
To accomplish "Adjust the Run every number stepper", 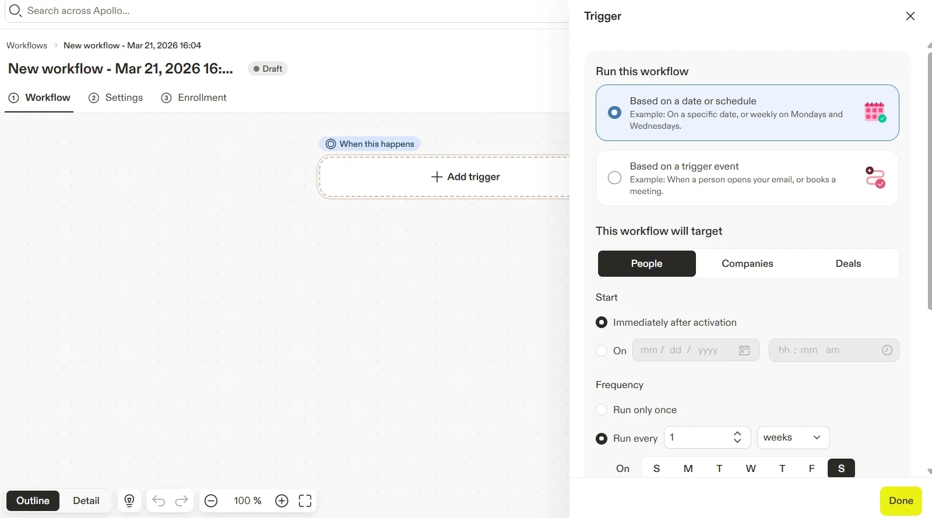I will tap(737, 438).
